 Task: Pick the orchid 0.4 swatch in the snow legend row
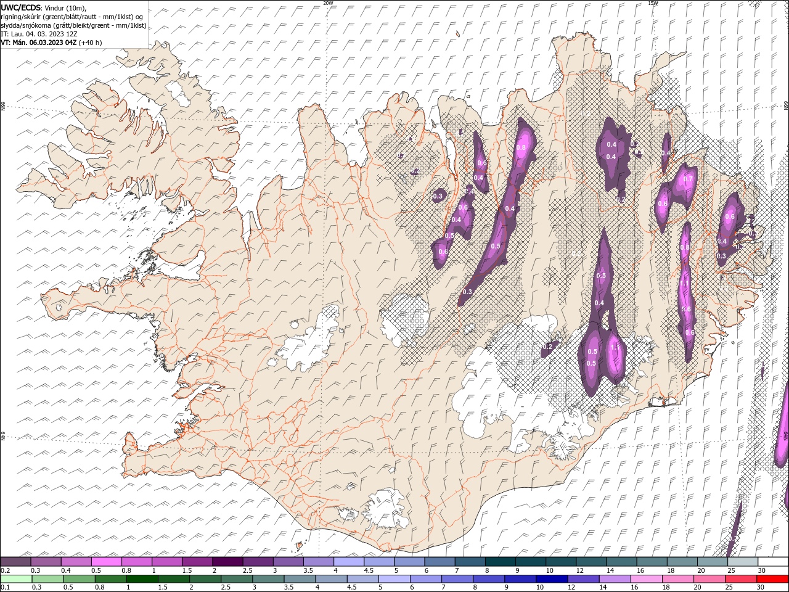76,562
